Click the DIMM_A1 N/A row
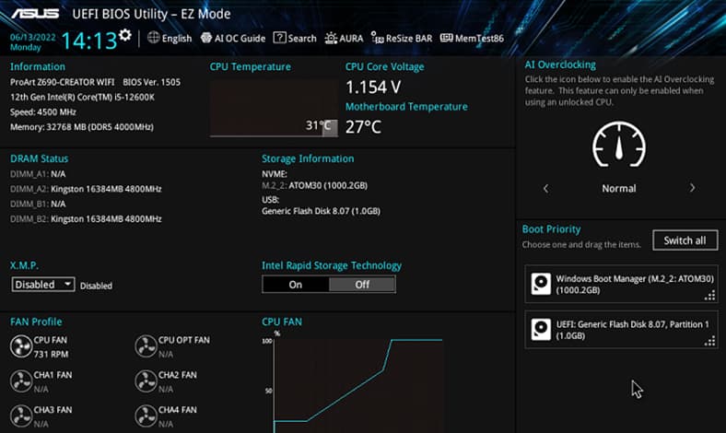Image resolution: width=726 pixels, height=433 pixels. (38, 174)
